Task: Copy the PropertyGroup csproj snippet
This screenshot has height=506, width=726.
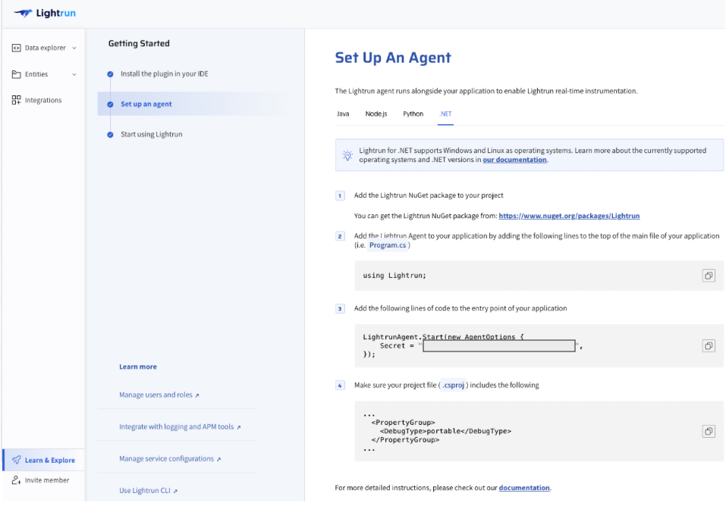Action: [x=708, y=431]
